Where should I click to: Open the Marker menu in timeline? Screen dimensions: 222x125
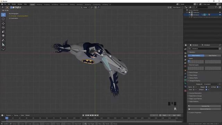[x=27, y=115]
